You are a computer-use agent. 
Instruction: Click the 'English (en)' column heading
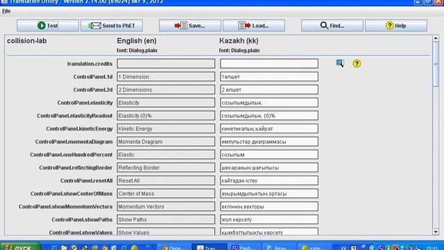tap(137, 41)
